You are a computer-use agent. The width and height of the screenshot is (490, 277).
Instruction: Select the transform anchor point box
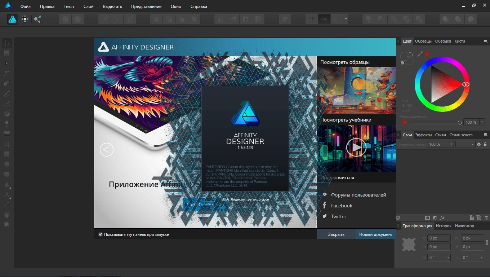pos(409,245)
